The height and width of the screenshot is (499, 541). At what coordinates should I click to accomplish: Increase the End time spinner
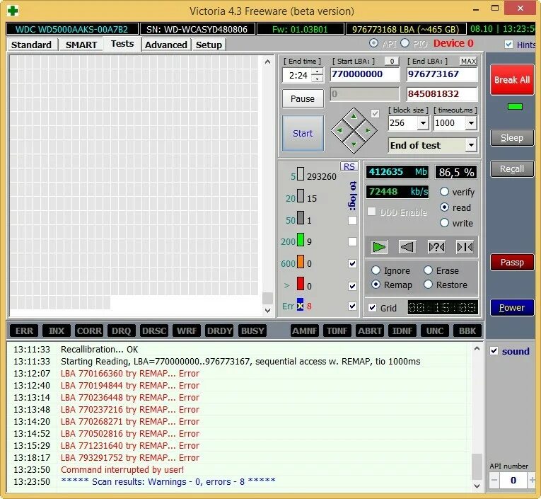click(318, 71)
